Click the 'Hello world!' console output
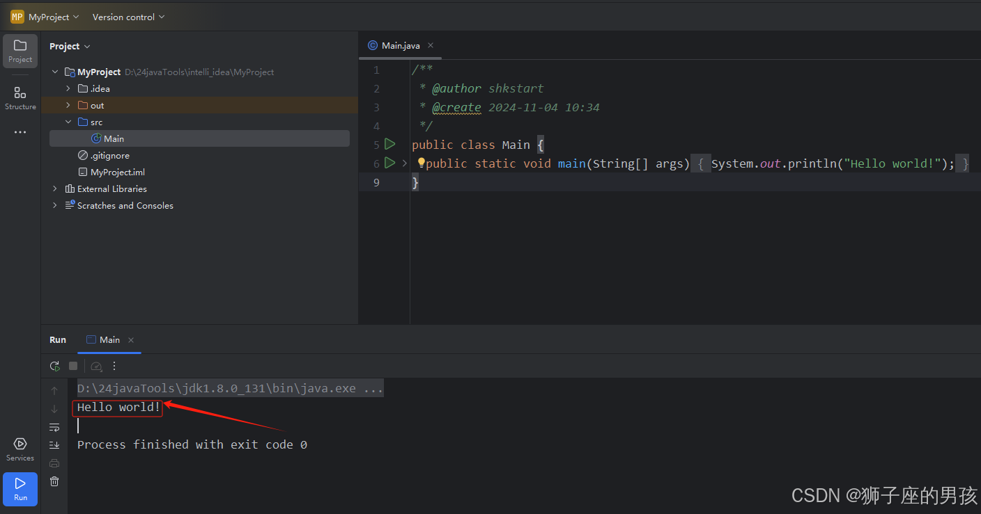 point(118,407)
